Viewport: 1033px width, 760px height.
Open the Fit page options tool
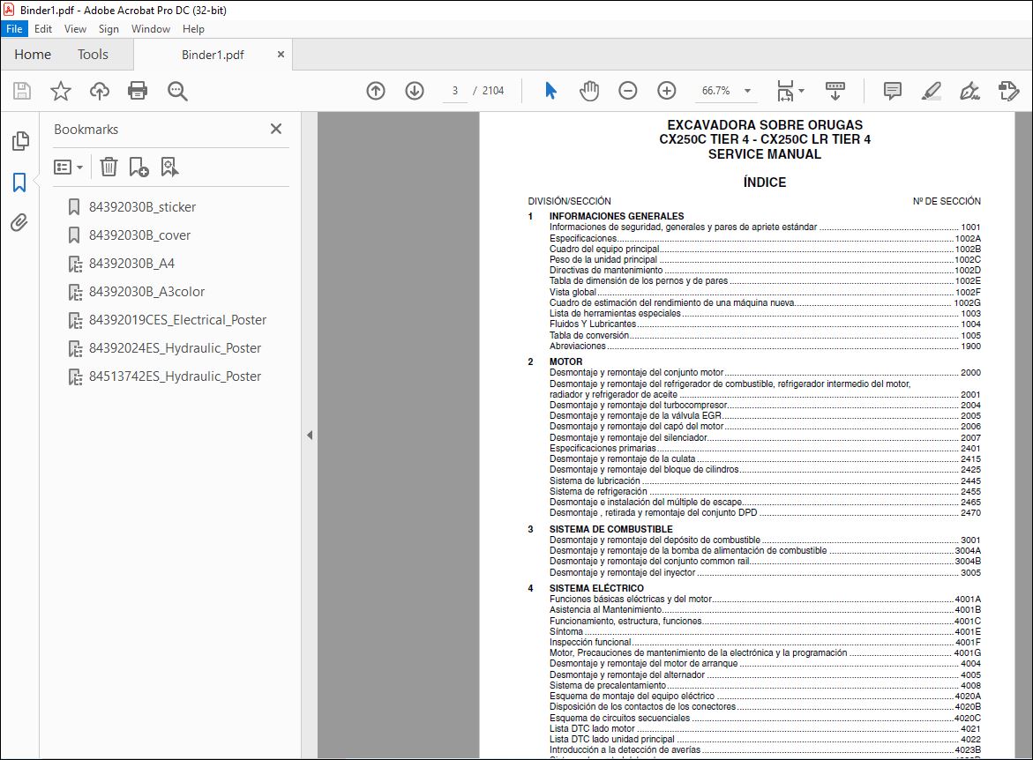785,91
